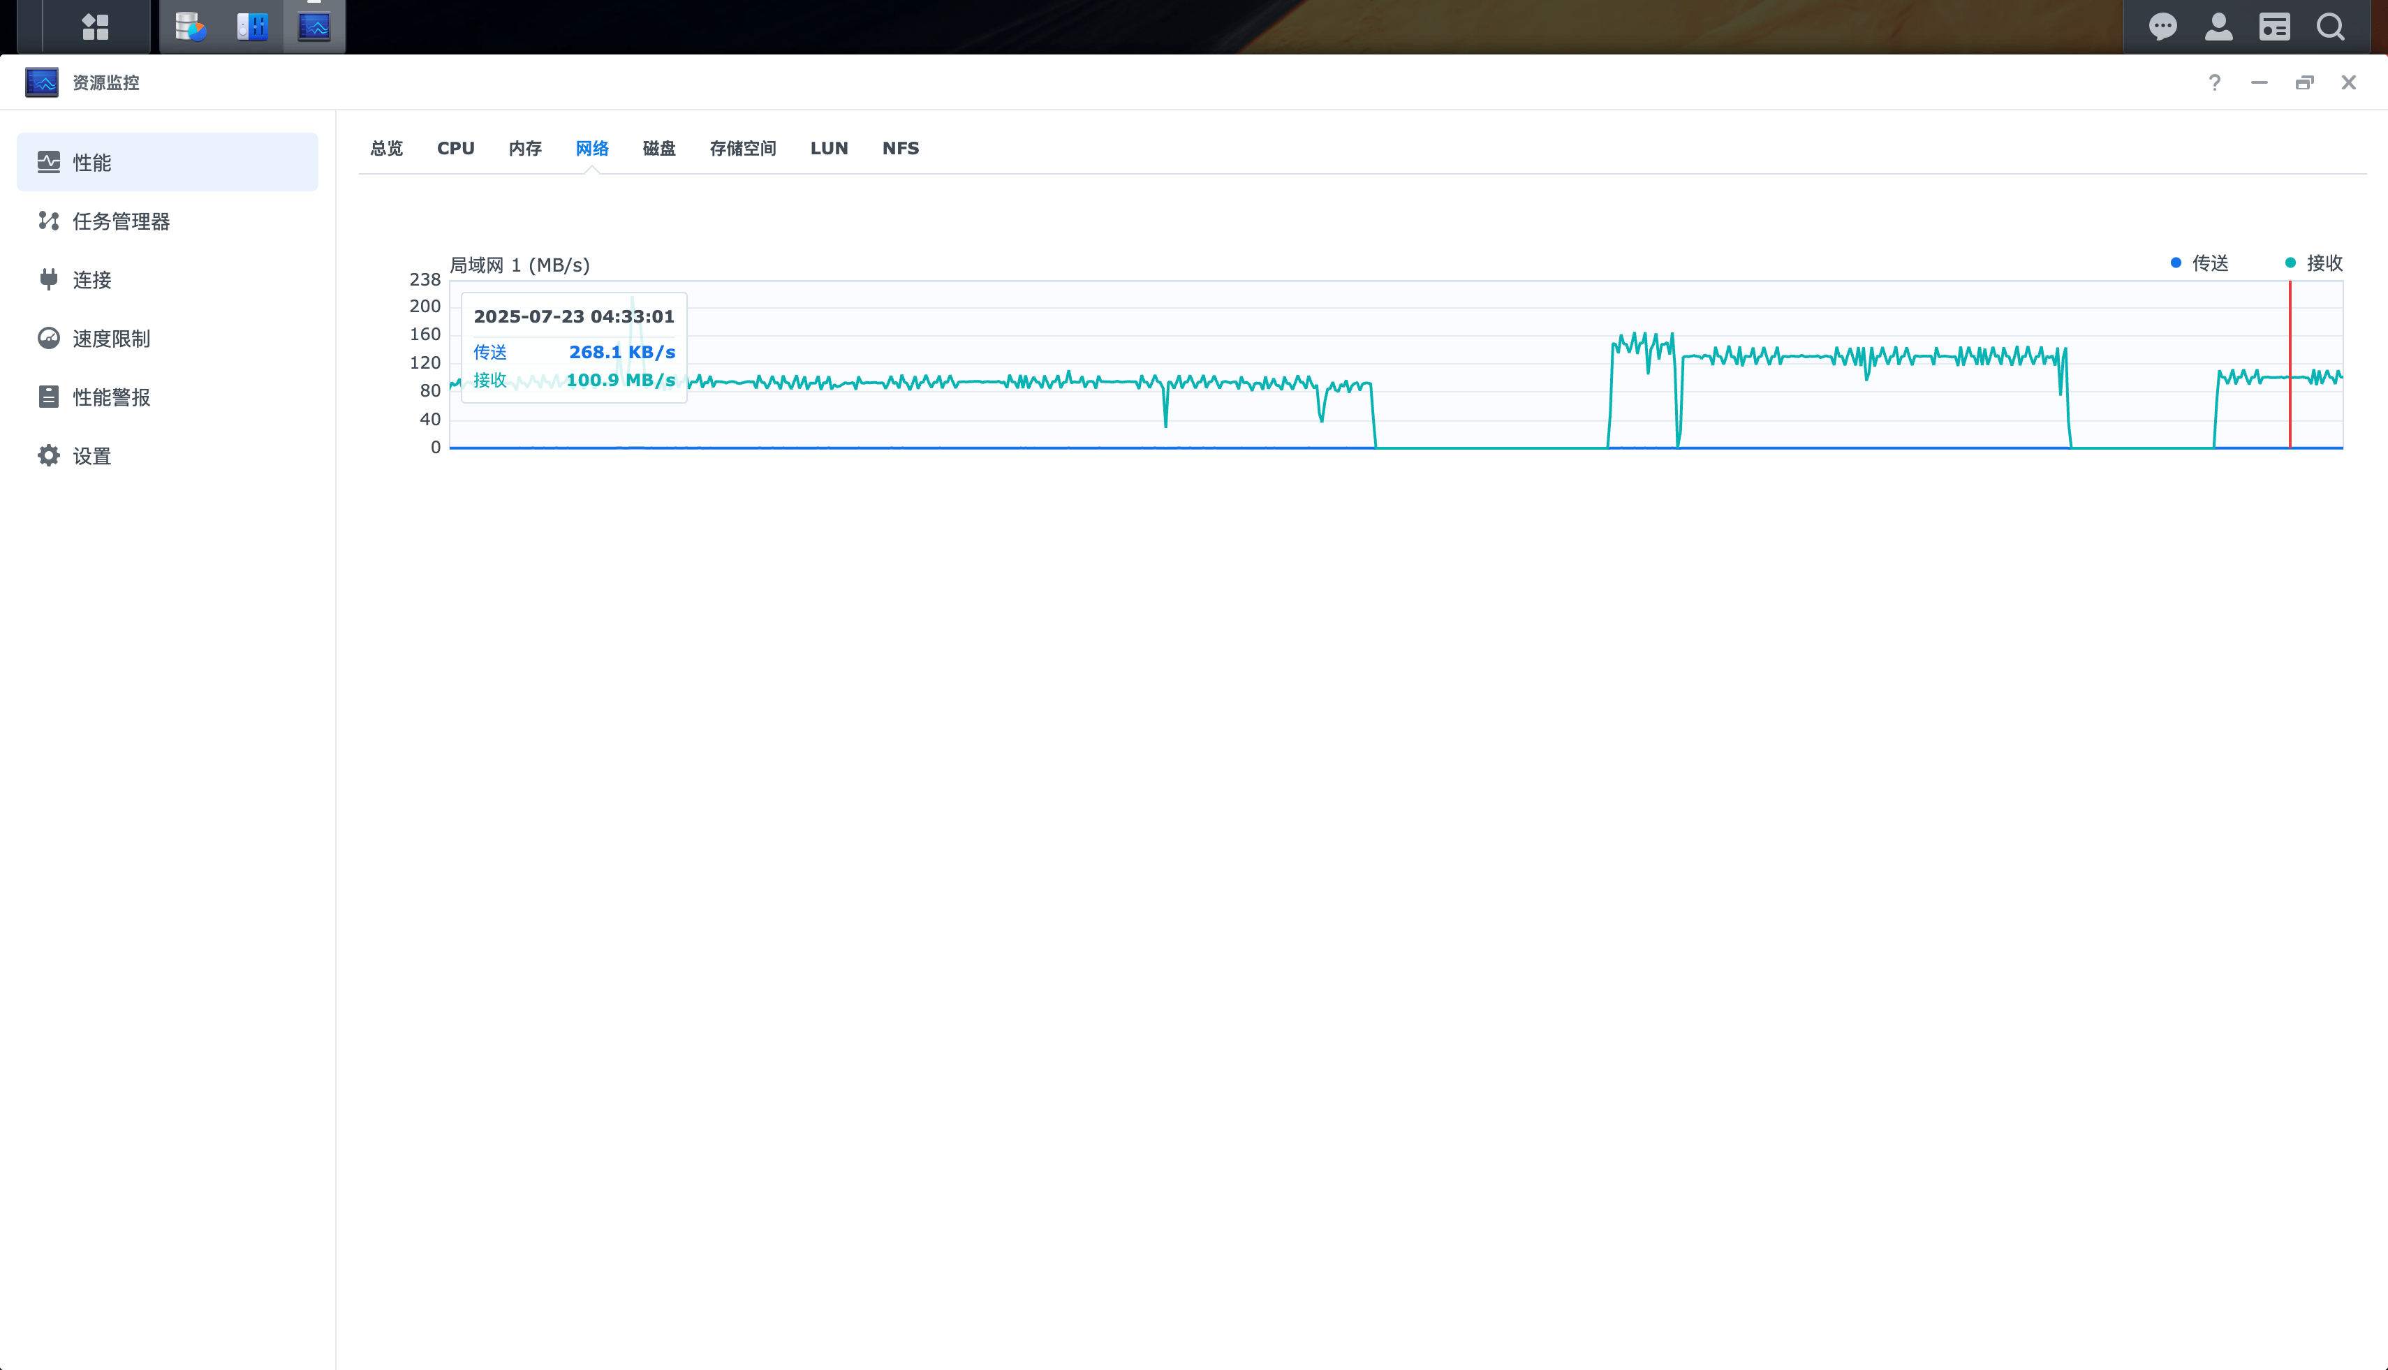Close the 资源监控 window
This screenshot has width=2388, height=1370.
2348,83
